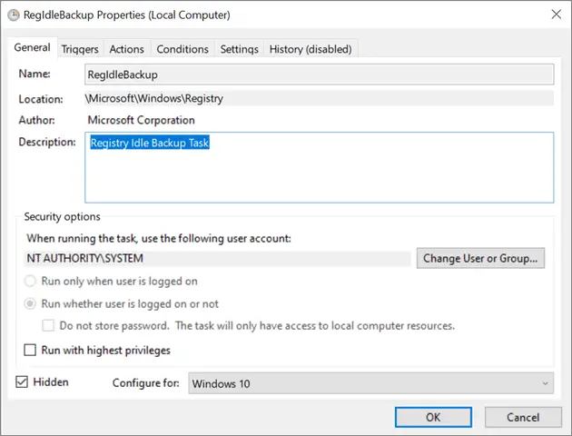Select the General tab
572x436 pixels.
coord(32,47)
